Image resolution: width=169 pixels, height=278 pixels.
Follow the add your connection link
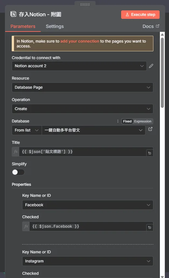pos(79,41)
